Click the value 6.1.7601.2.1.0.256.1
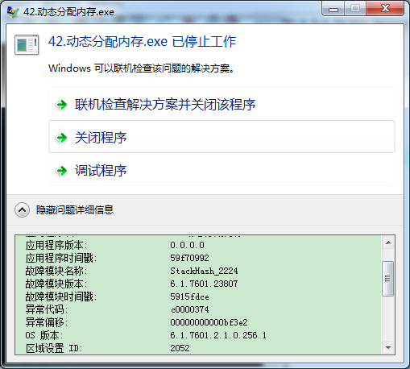The width and height of the screenshot is (410, 369). pyautogui.click(x=218, y=335)
